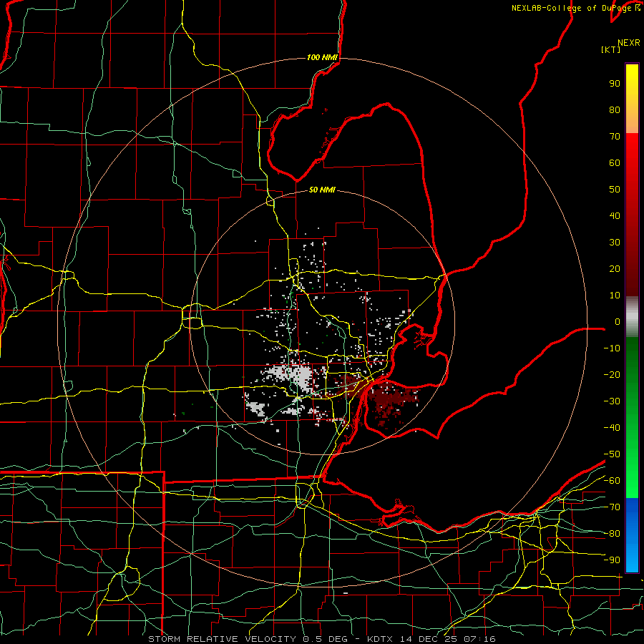Image resolution: width=644 pixels, height=644 pixels.
Task: Click the 50 NMI range ring label
Action: [x=322, y=190]
